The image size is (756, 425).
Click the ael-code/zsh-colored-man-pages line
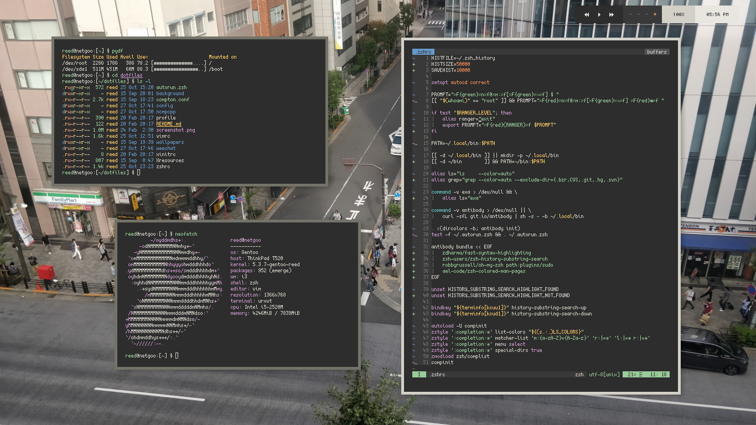[x=484, y=271]
